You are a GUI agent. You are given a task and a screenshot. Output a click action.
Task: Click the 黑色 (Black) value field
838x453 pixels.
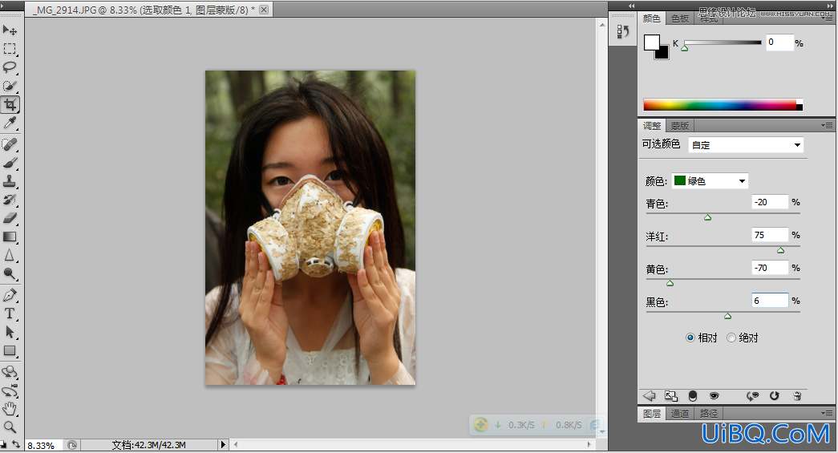coord(770,301)
